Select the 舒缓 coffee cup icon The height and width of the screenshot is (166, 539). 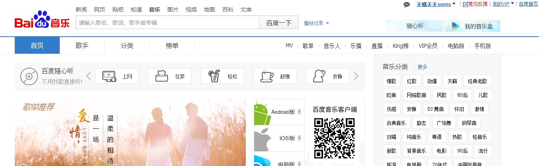tap(267, 76)
